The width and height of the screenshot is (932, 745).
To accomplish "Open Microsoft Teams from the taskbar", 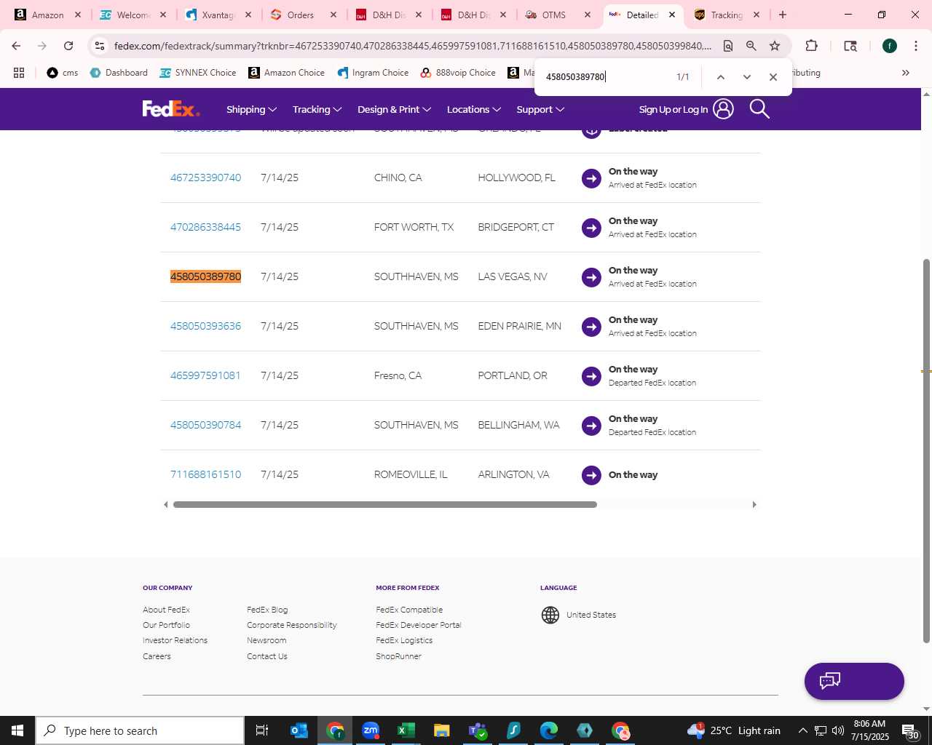I will [x=478, y=730].
